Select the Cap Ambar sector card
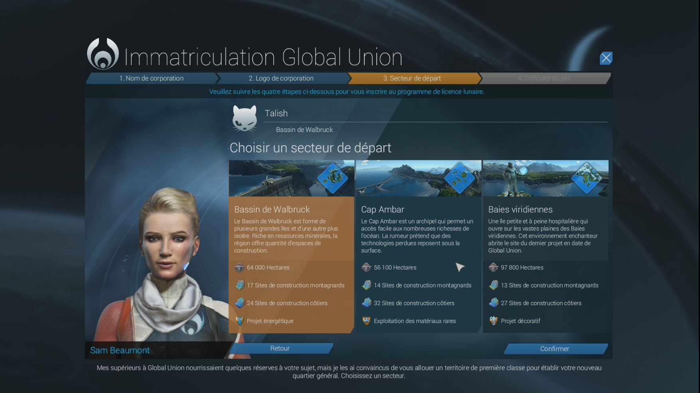 pos(418,247)
